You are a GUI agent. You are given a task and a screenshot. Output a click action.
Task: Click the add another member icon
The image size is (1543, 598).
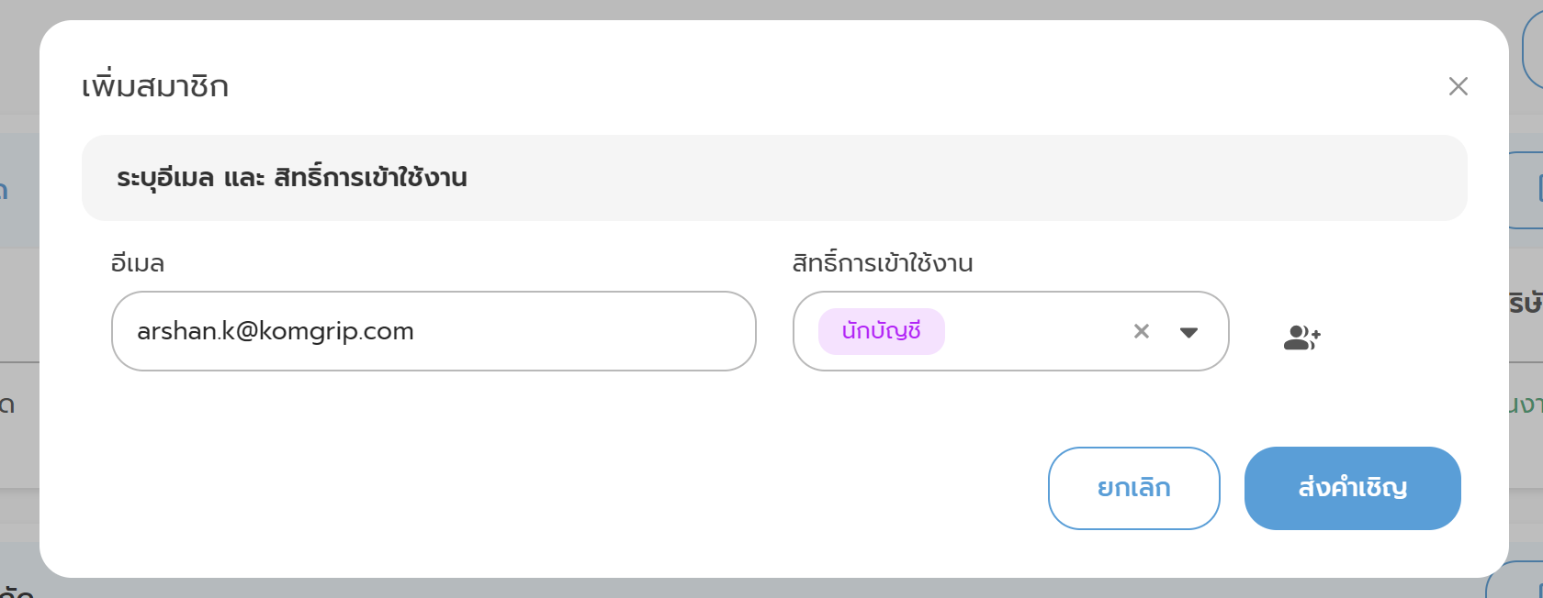click(x=1301, y=338)
